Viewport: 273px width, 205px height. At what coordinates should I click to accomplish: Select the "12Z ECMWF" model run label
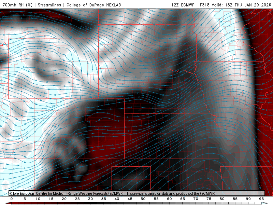point(183,5)
